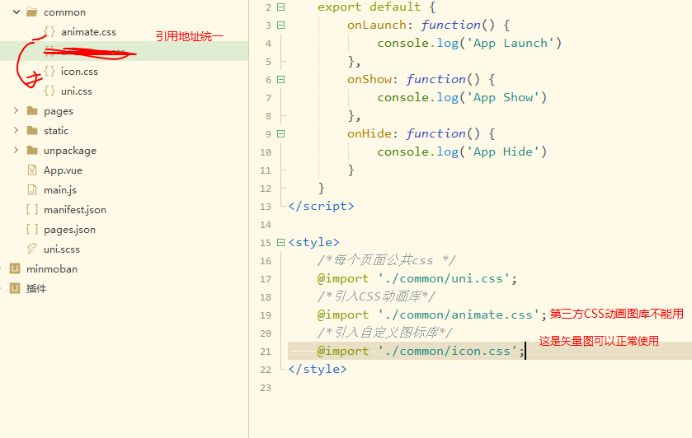692x438 pixels.
Task: Click line number 17 in gutter
Action: pyautogui.click(x=266, y=279)
